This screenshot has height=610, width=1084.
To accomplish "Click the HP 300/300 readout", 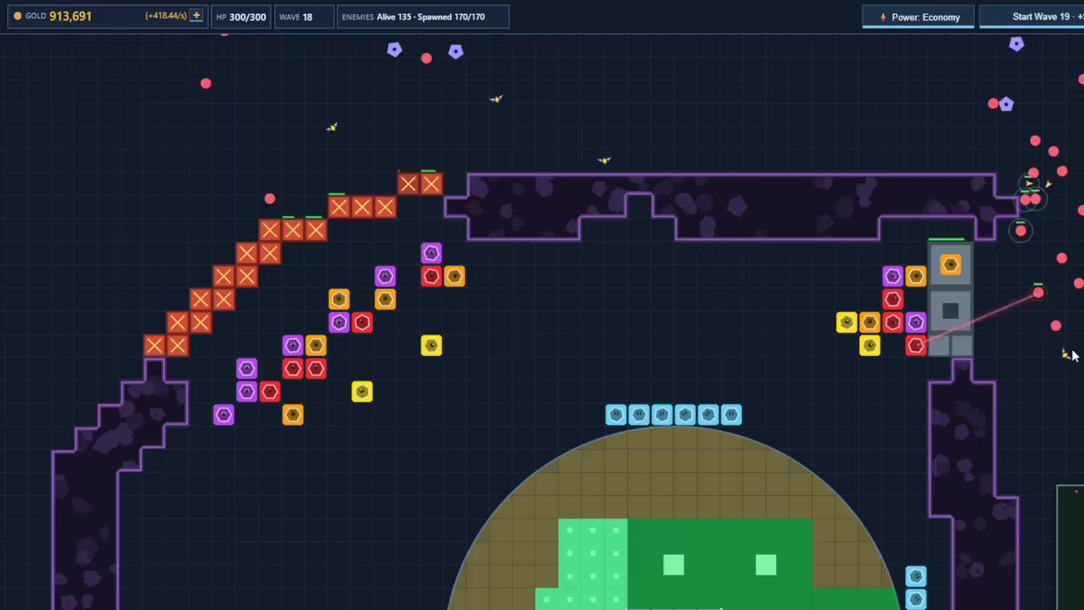I will [241, 17].
